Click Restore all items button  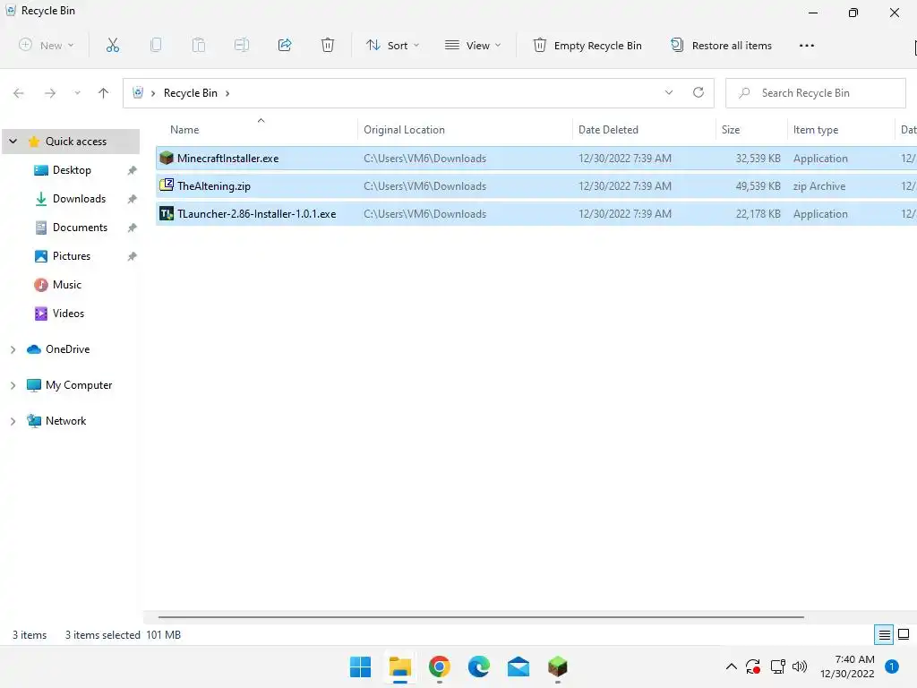coord(721,45)
